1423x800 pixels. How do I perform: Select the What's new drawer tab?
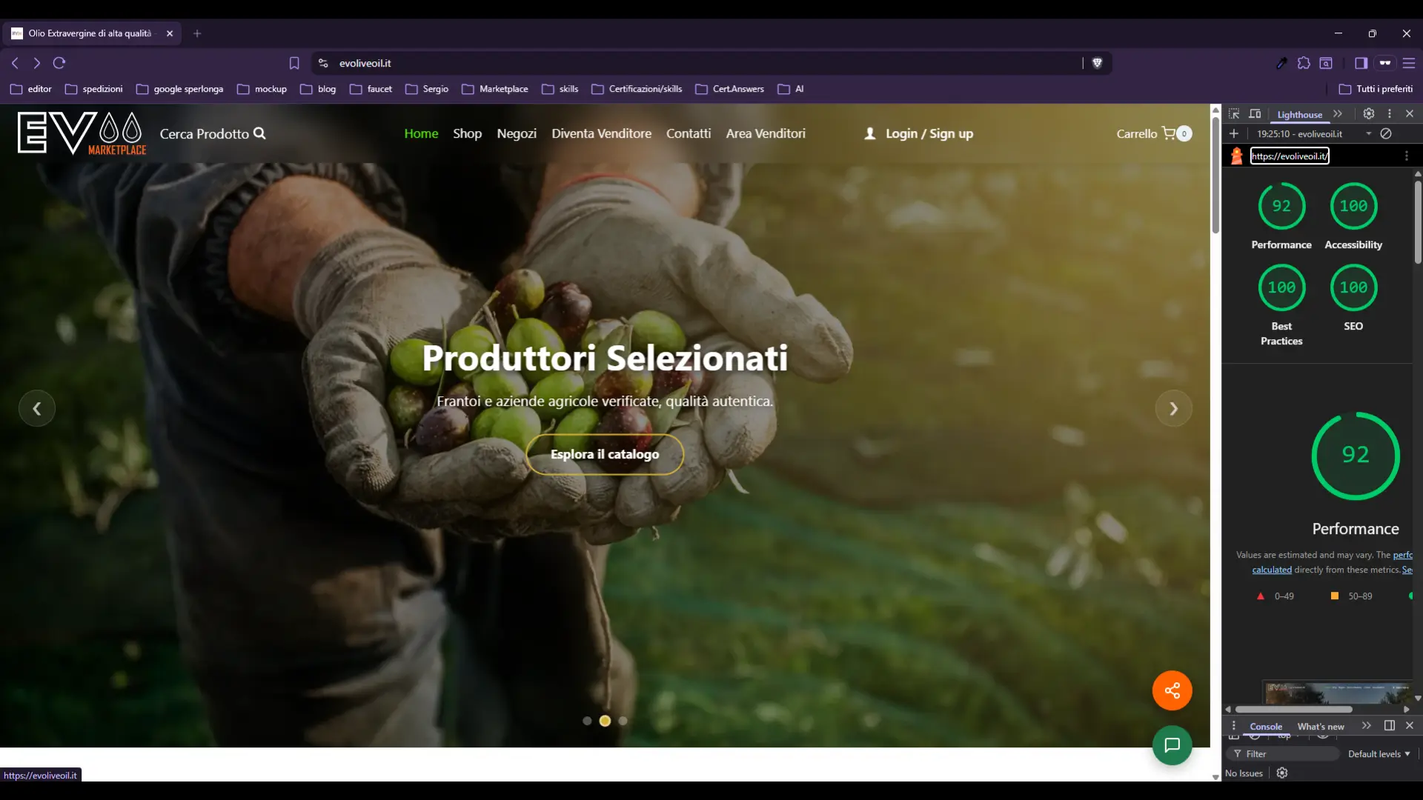(x=1321, y=727)
